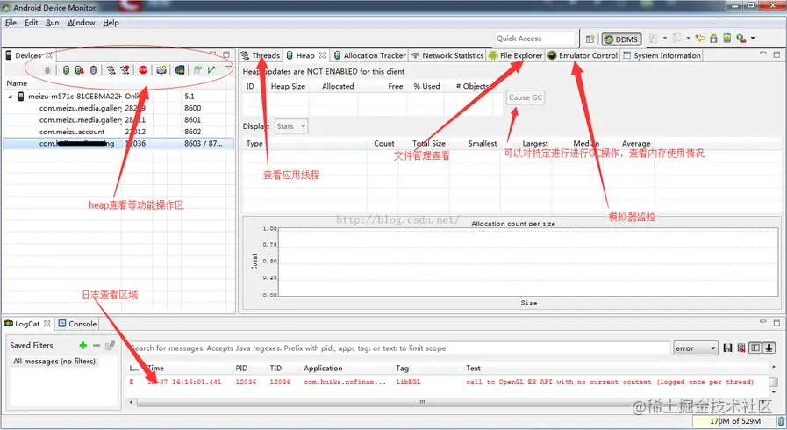Run garbage collector trash icon in status bar
Viewport: 787px width, 430px height.
tap(782, 421)
